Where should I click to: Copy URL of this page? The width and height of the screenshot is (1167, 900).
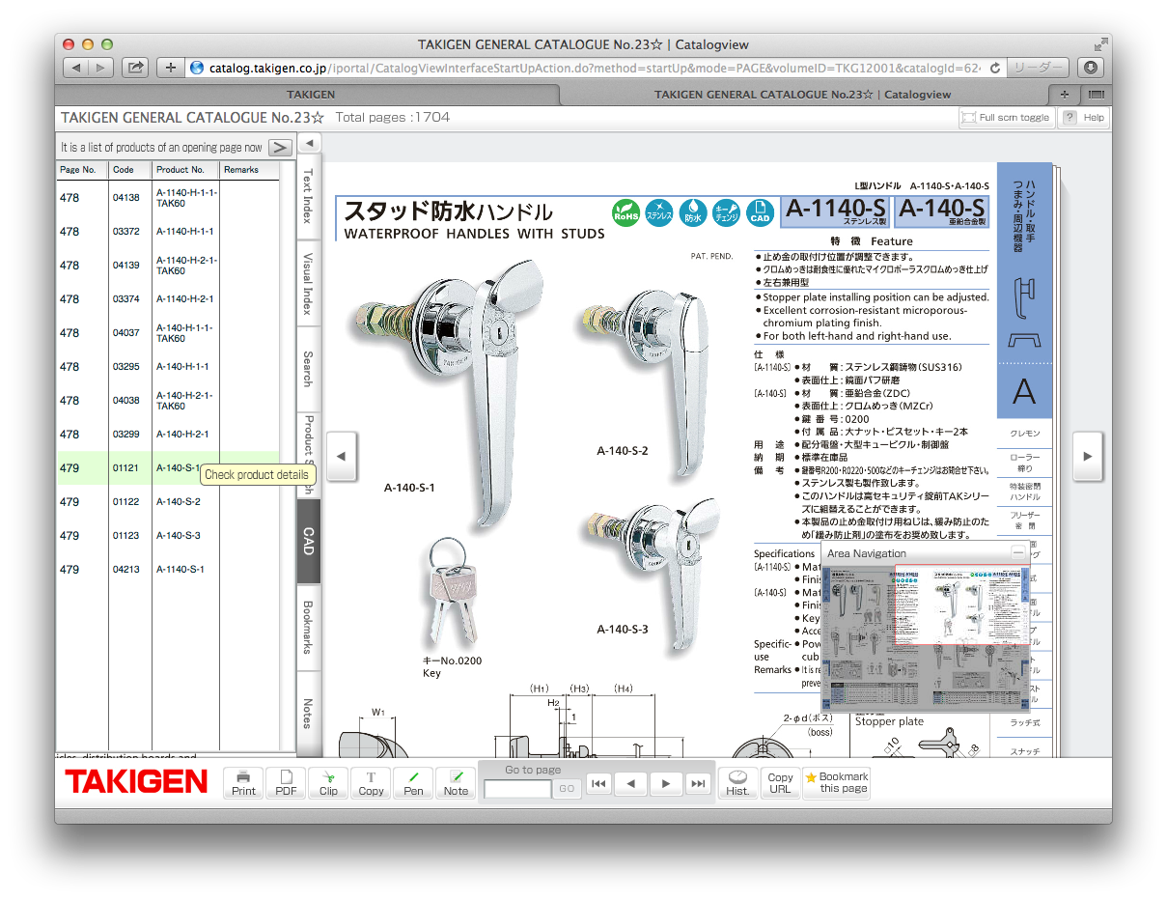tap(780, 783)
